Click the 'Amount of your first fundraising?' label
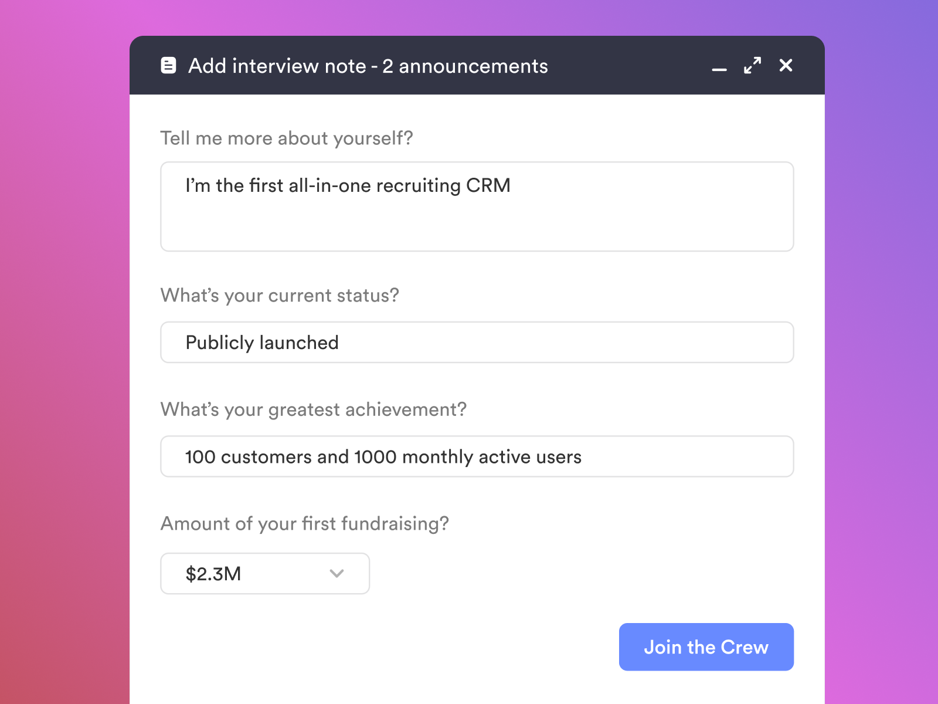The width and height of the screenshot is (938, 704). click(x=305, y=523)
